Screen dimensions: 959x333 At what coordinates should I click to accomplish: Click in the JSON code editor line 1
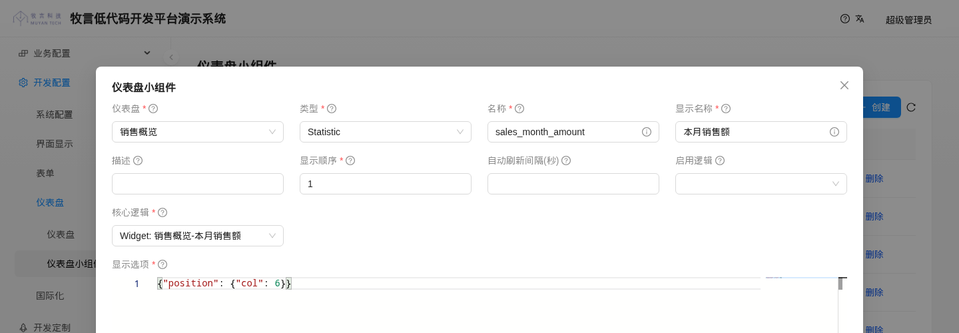(x=458, y=284)
